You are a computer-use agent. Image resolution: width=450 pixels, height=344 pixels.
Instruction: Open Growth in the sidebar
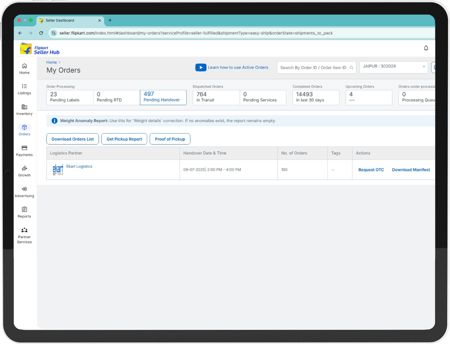coord(24,171)
